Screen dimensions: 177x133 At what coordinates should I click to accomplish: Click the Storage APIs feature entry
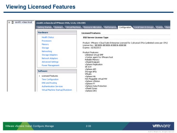point(91,72)
